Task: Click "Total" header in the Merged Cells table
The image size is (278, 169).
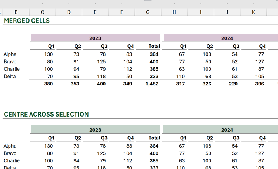Action: click(155, 46)
